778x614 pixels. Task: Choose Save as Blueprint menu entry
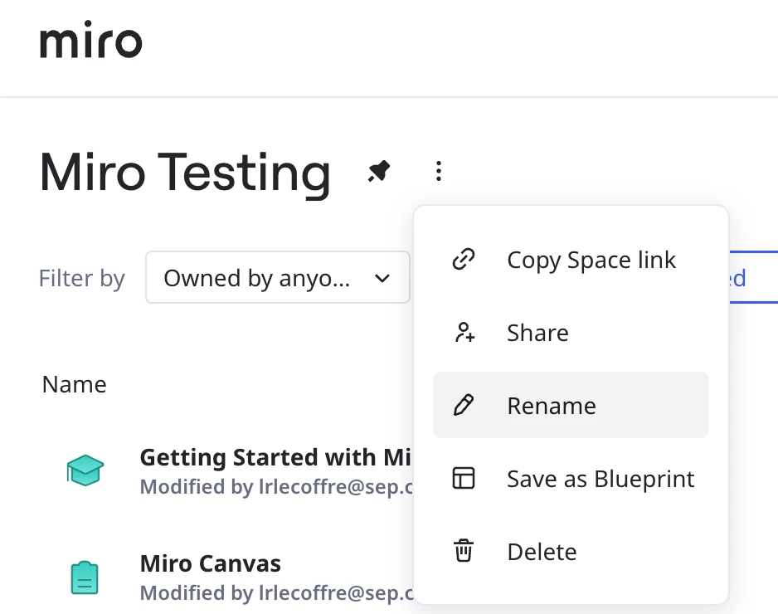click(601, 479)
